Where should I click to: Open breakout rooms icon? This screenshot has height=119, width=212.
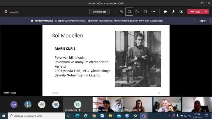point(145,12)
